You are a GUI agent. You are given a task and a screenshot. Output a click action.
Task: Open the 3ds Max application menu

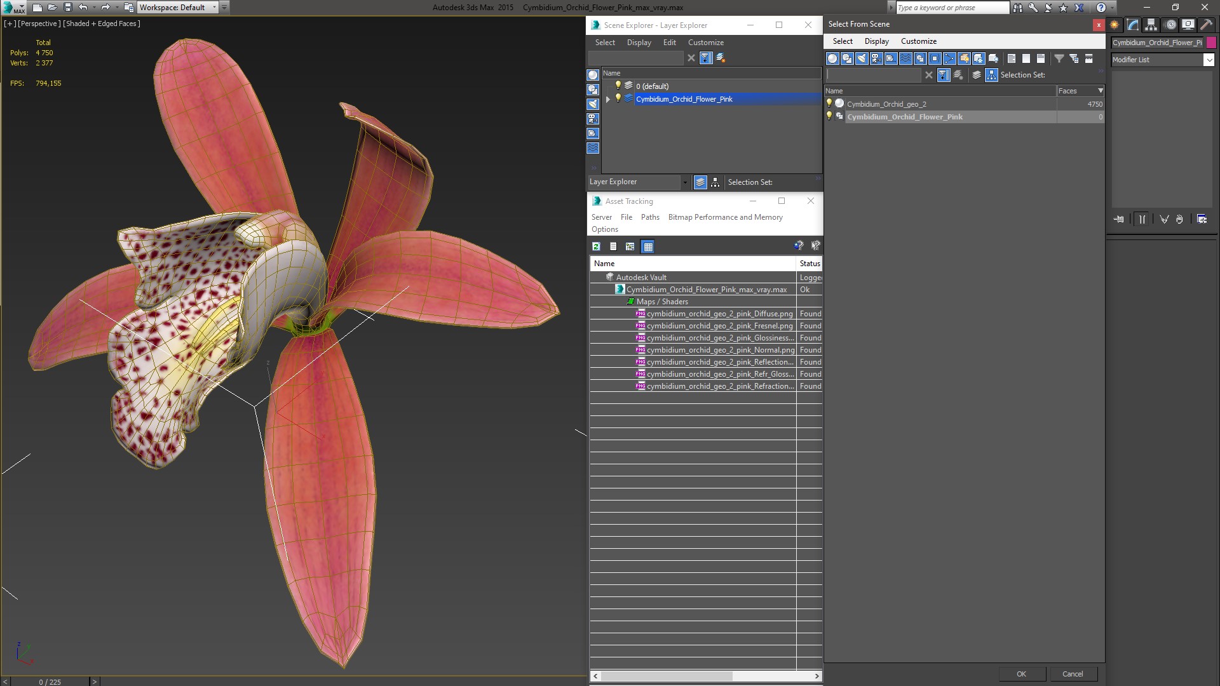click(13, 8)
